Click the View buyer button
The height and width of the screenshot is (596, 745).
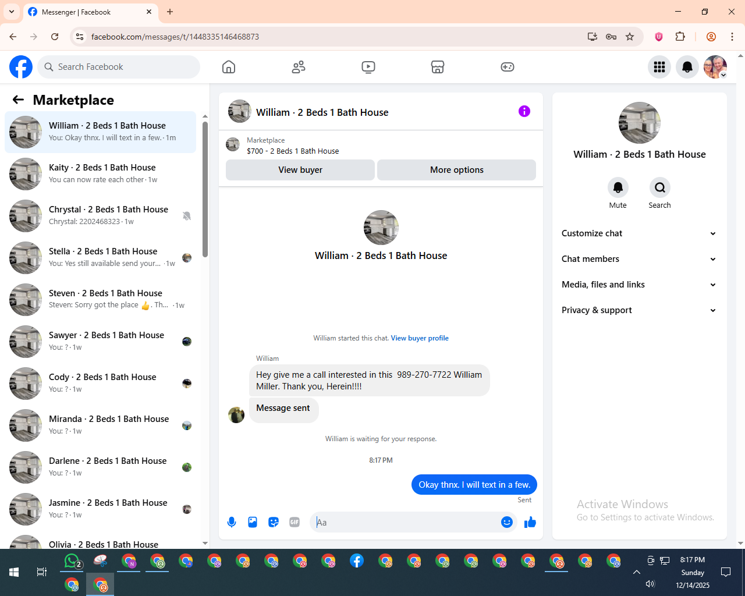pos(300,170)
